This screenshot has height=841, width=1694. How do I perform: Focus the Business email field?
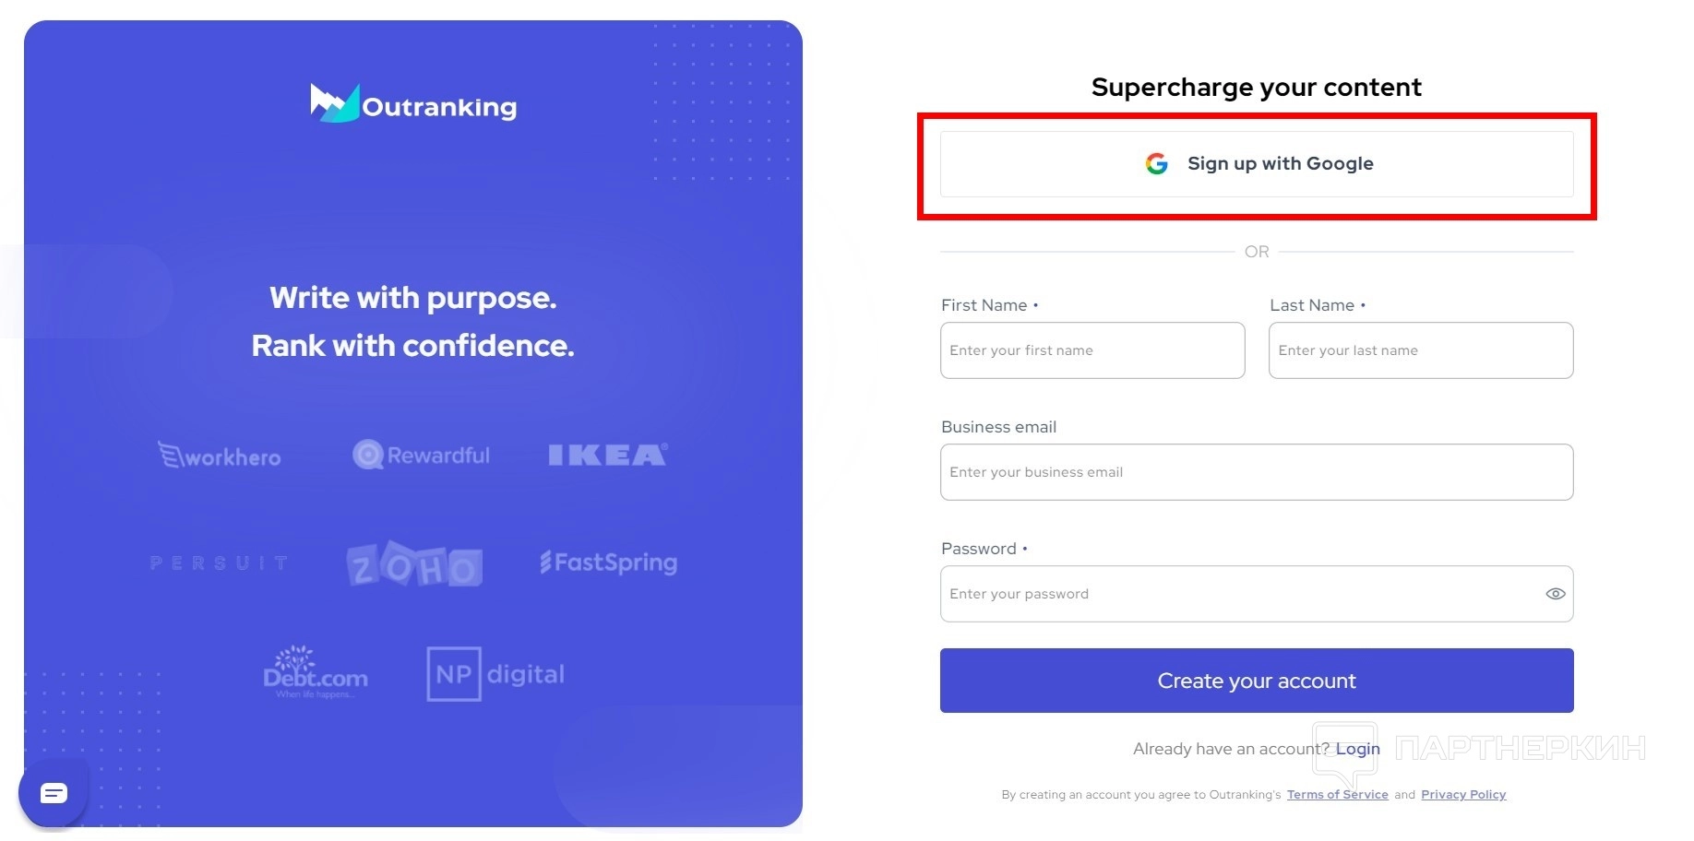click(1257, 472)
